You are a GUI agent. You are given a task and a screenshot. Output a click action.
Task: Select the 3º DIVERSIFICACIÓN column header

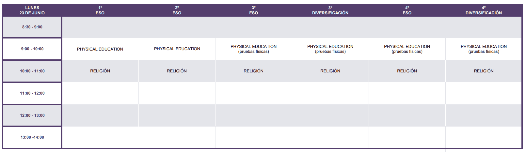330,10
